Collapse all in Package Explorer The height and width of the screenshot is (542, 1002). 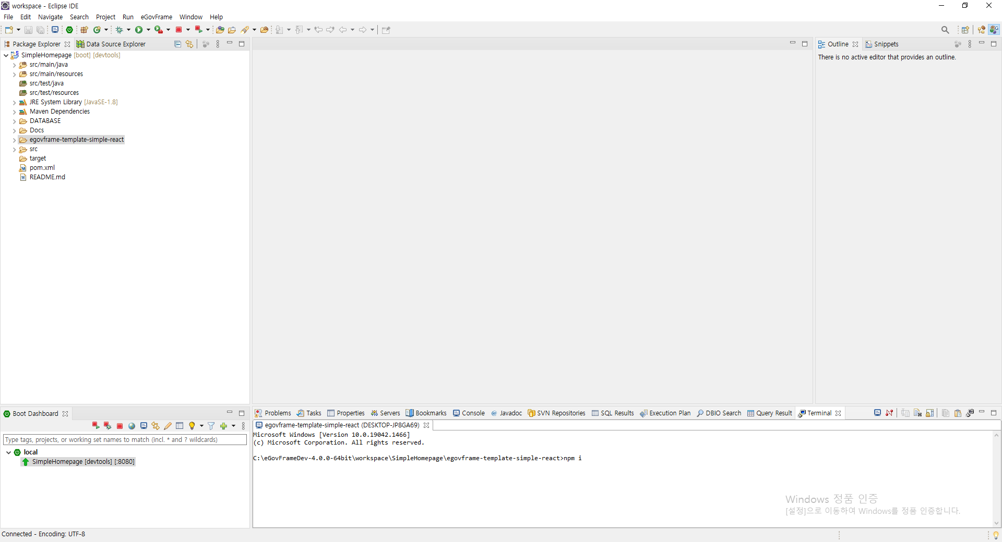pyautogui.click(x=177, y=44)
